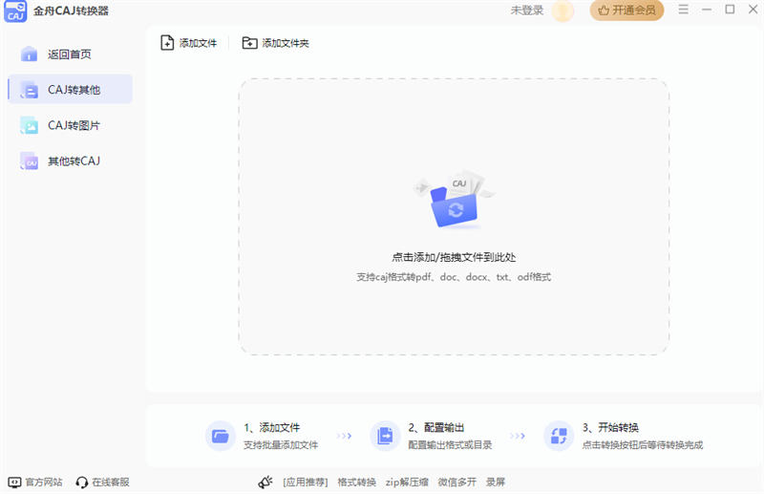
Task: Click the CAJ转图片 picture icon
Action: click(x=30, y=125)
